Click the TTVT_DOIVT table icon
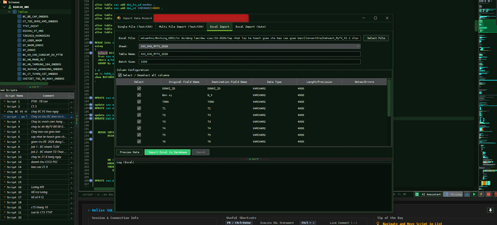The height and width of the screenshot is (225, 497). point(19,26)
